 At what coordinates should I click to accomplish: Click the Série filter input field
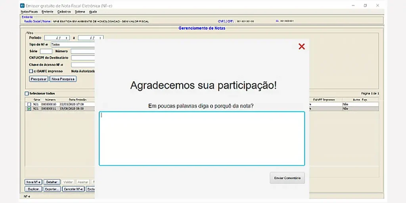pyautogui.click(x=46, y=51)
